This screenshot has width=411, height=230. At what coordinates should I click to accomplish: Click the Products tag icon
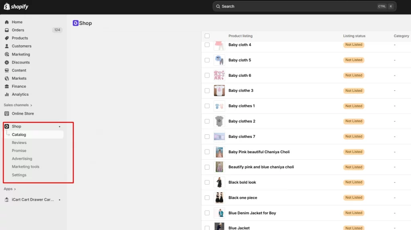tap(7, 38)
